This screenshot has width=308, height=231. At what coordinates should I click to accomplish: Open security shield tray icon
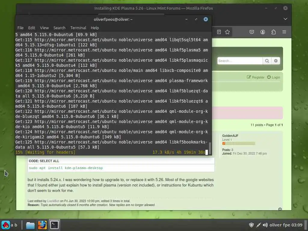[x=251, y=225]
